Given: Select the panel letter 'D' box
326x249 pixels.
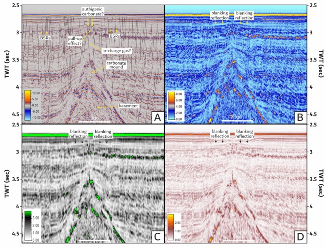Looking at the screenshot, I should click(300, 237).
